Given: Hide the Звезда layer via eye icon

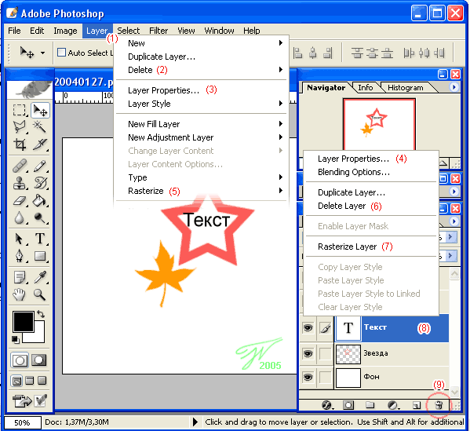Looking at the screenshot, I should (x=308, y=353).
